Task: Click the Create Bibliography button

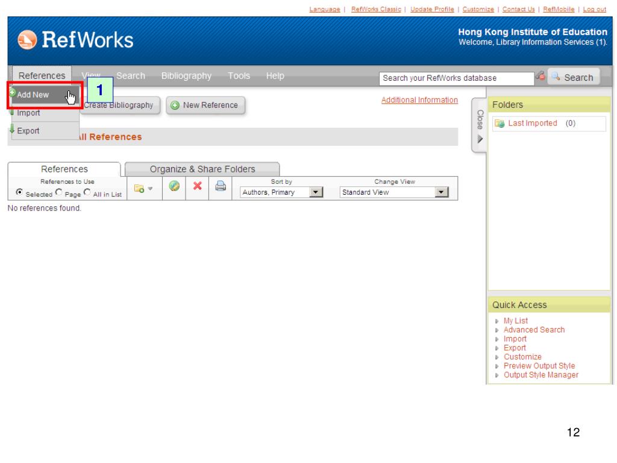Action: click(120, 106)
